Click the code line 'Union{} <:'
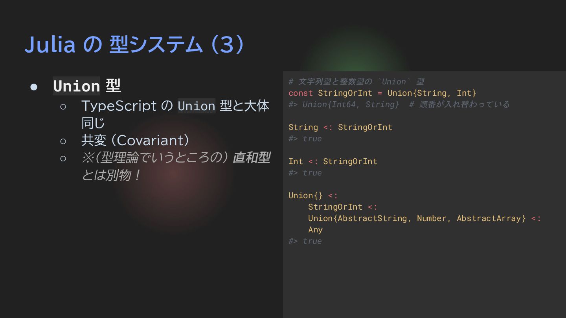The height and width of the screenshot is (318, 566). (x=313, y=196)
